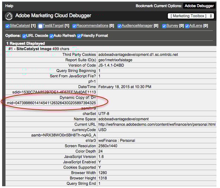Click the Report Suite ID value geo1metrixxfsistage
The image size is (220, 188).
(x=115, y=60)
